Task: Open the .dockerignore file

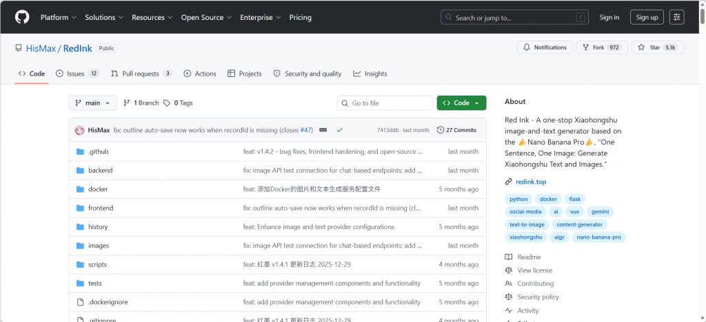Action: click(108, 302)
